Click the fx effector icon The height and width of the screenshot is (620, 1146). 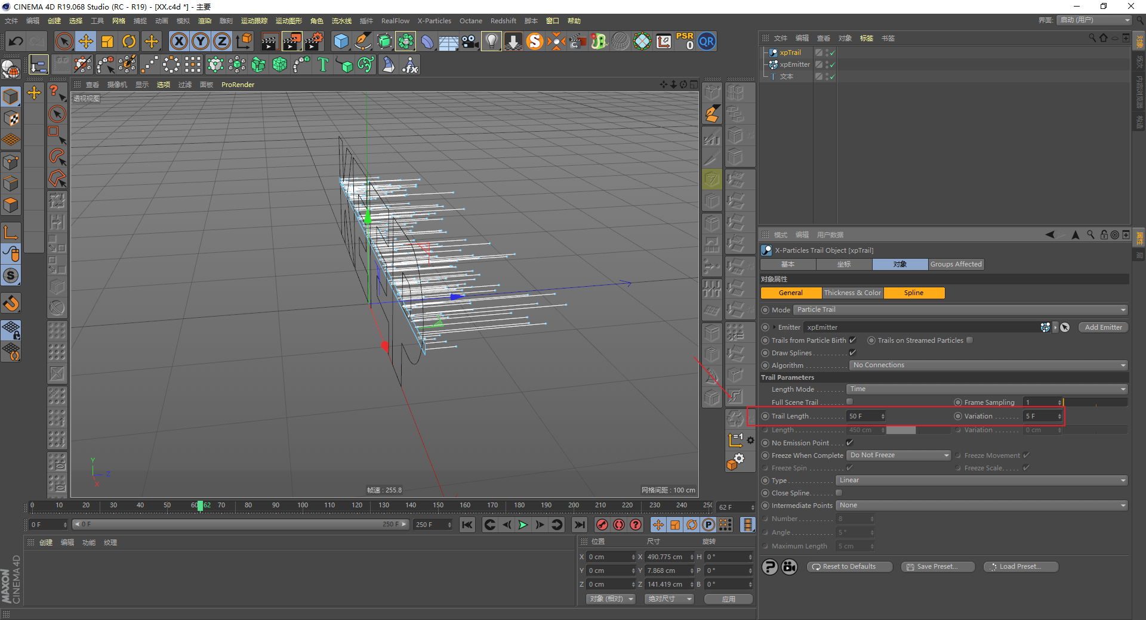410,64
